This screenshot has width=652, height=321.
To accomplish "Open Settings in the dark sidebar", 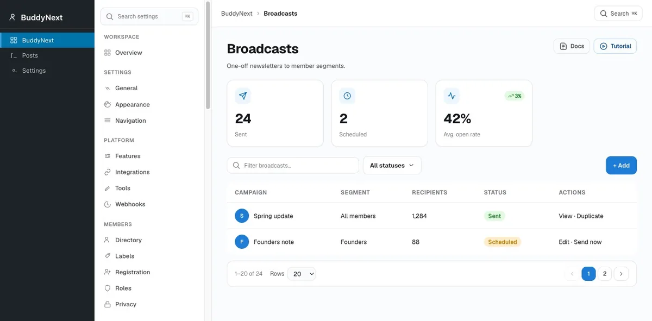I will [x=47, y=71].
